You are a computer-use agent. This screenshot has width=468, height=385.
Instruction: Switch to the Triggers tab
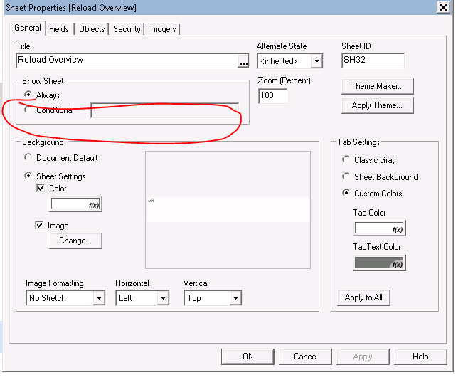point(162,29)
